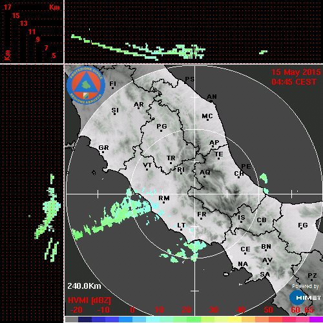Click the FG city label
Image resolution: width=323 pixels, height=323 pixels.
(x=303, y=225)
